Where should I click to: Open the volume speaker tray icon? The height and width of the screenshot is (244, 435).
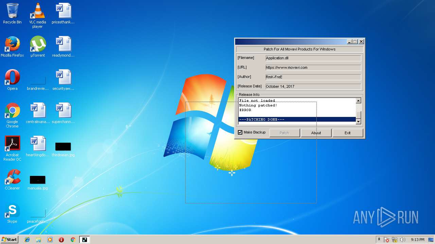[x=402, y=240]
